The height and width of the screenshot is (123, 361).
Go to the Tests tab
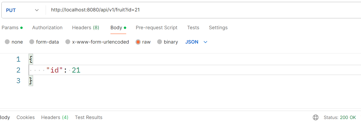tap(193, 28)
